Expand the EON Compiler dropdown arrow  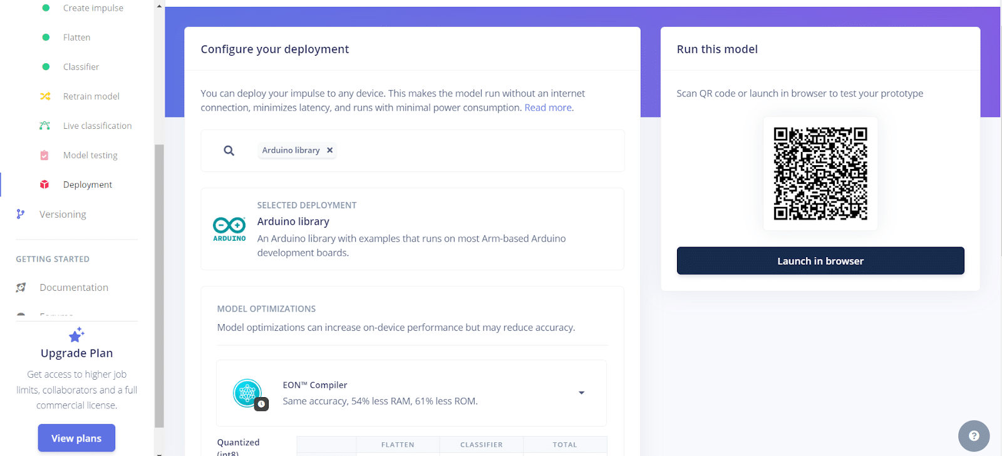[581, 393]
